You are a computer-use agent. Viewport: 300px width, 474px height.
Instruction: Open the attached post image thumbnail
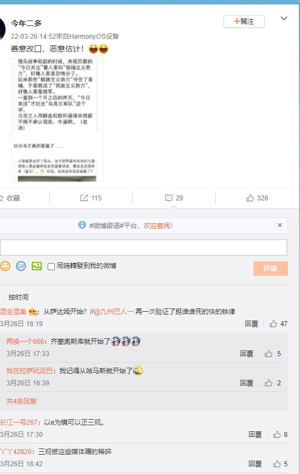(57, 120)
